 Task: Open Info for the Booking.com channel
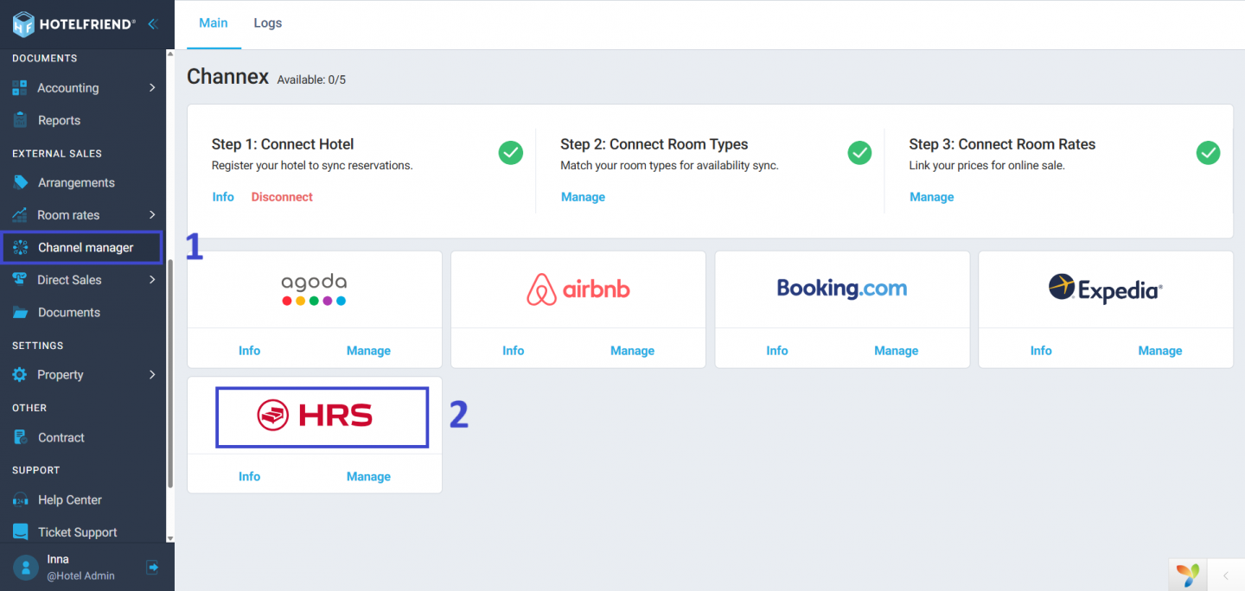coord(776,351)
